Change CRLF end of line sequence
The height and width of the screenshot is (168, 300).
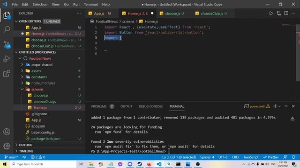pos(235,157)
